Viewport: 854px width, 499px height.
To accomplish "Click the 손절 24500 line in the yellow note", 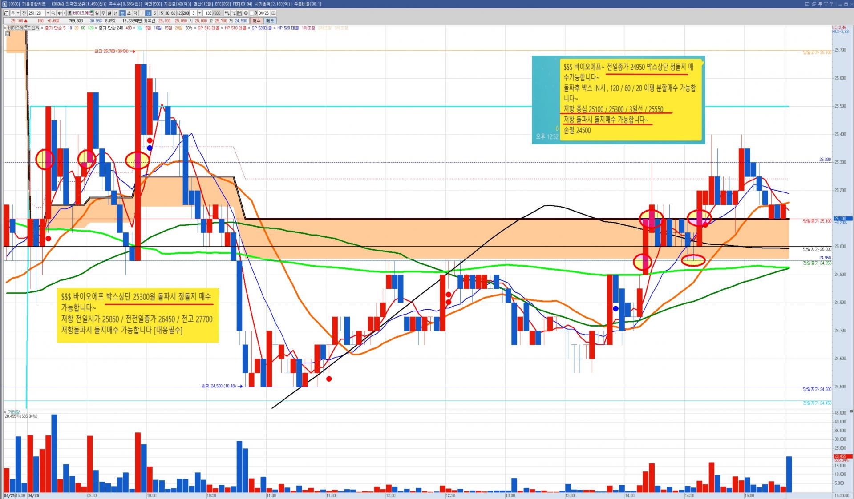I will (x=577, y=131).
